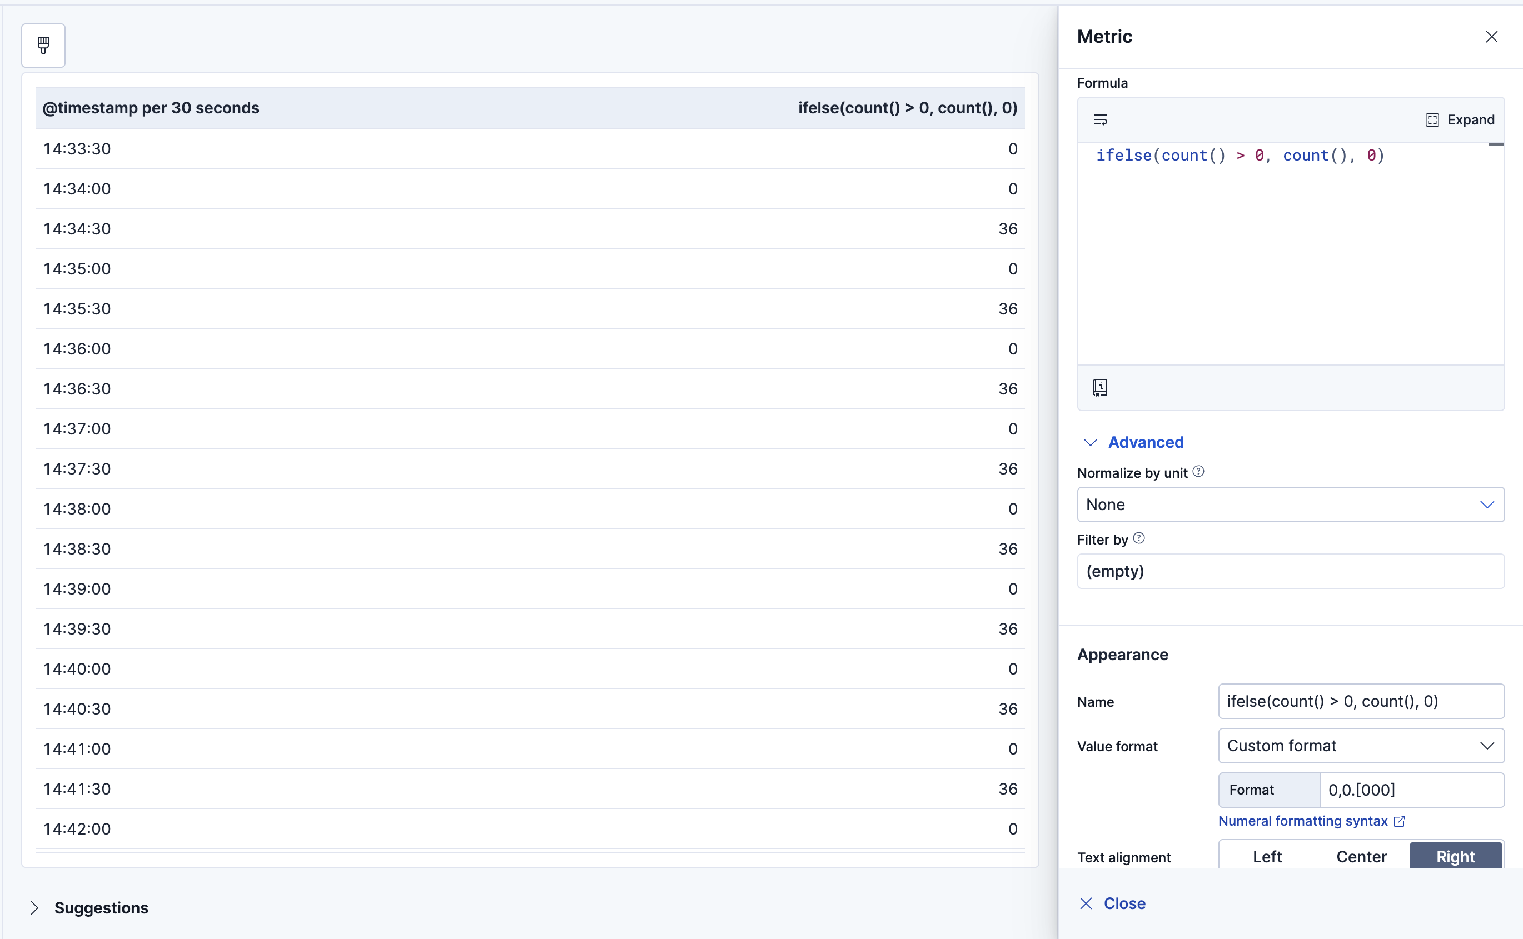1523x939 pixels.
Task: Click the Filter by help icon
Action: coord(1138,538)
